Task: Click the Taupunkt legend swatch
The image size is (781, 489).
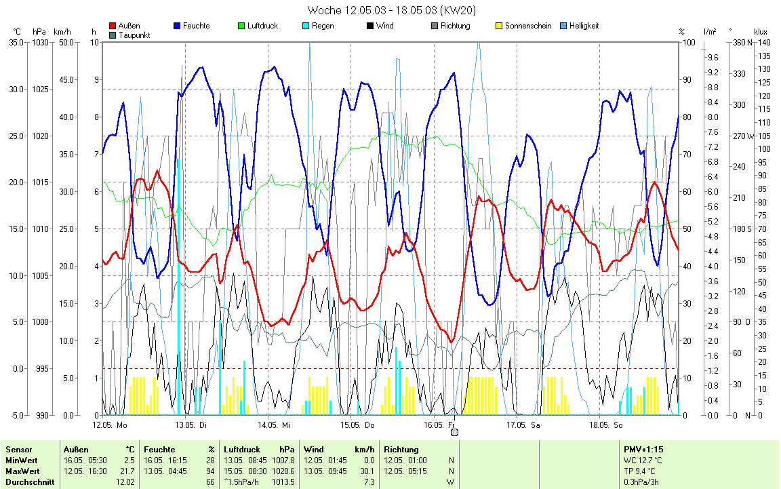Action: pyautogui.click(x=113, y=35)
